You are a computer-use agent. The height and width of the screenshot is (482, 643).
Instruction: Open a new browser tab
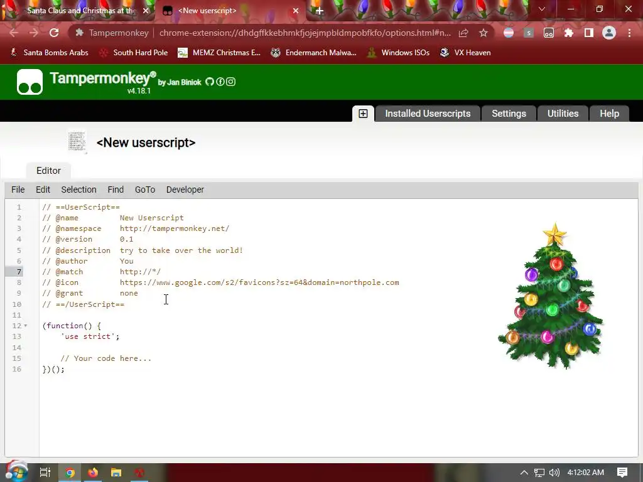click(320, 11)
